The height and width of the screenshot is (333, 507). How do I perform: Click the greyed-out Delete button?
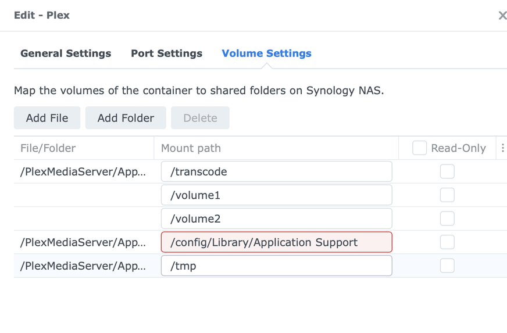[200, 118]
